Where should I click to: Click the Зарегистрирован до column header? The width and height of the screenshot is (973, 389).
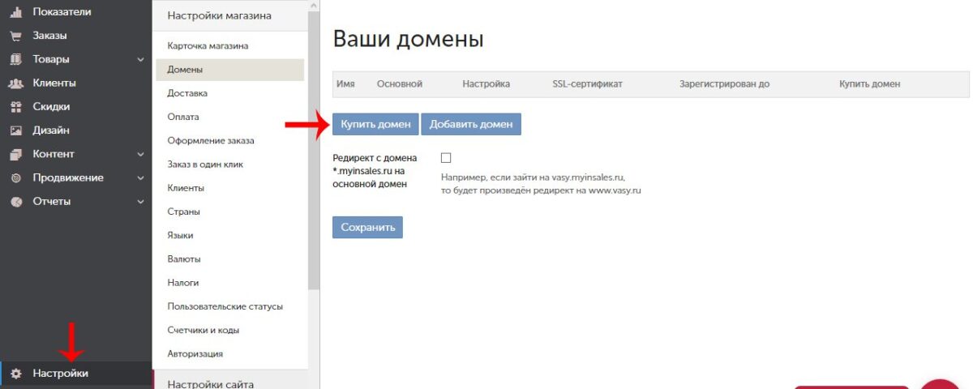pyautogui.click(x=724, y=83)
